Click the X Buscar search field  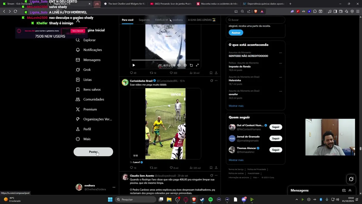tap(255, 20)
